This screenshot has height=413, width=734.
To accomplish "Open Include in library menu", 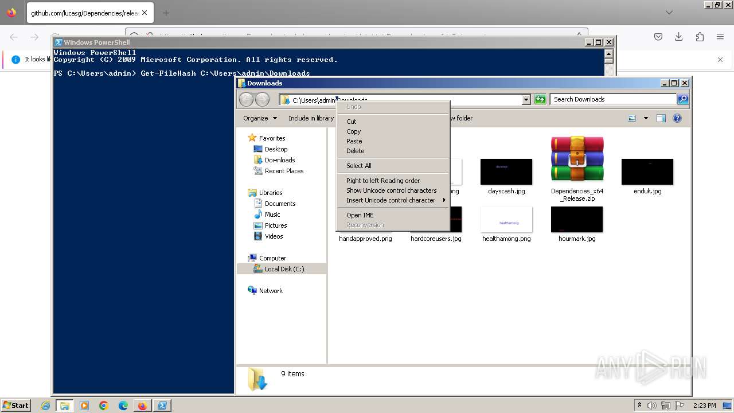I will (x=311, y=118).
